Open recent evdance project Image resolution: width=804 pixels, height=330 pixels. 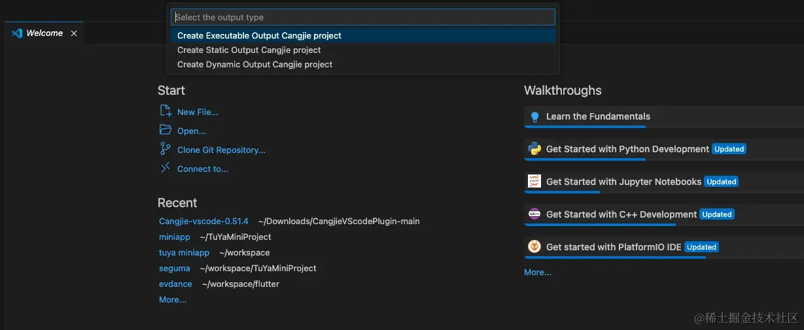[x=175, y=284]
